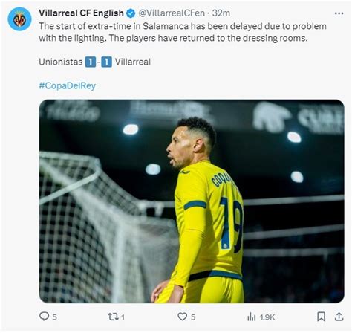Open the three-dot more options menu
The image size is (352, 333).
pos(339,13)
